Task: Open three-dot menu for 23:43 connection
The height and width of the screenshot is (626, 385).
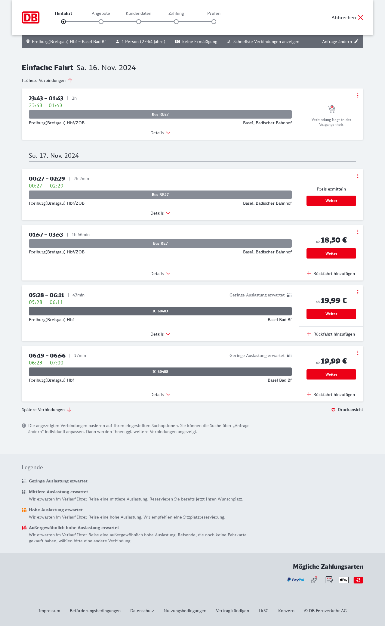Action: pos(358,95)
